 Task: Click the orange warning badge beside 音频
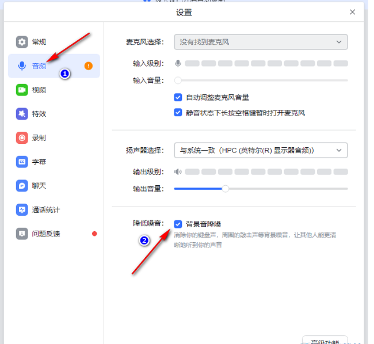click(88, 66)
